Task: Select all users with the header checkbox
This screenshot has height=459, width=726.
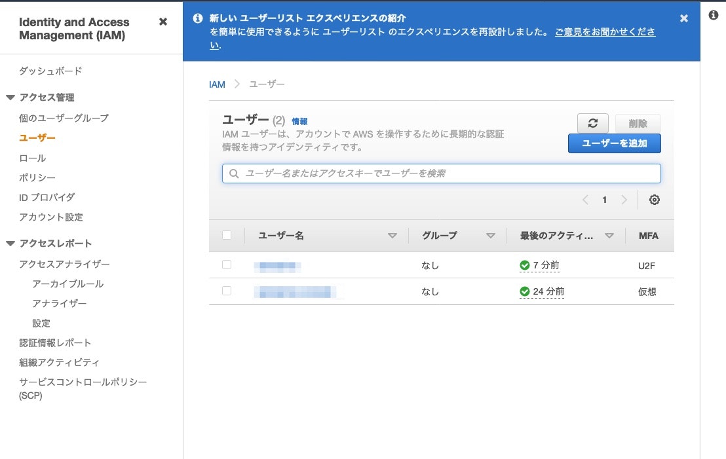Action: click(x=226, y=235)
